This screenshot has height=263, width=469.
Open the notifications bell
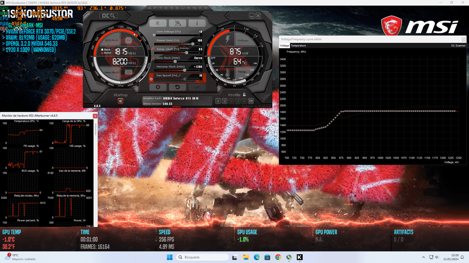pyautogui.click(x=462, y=257)
